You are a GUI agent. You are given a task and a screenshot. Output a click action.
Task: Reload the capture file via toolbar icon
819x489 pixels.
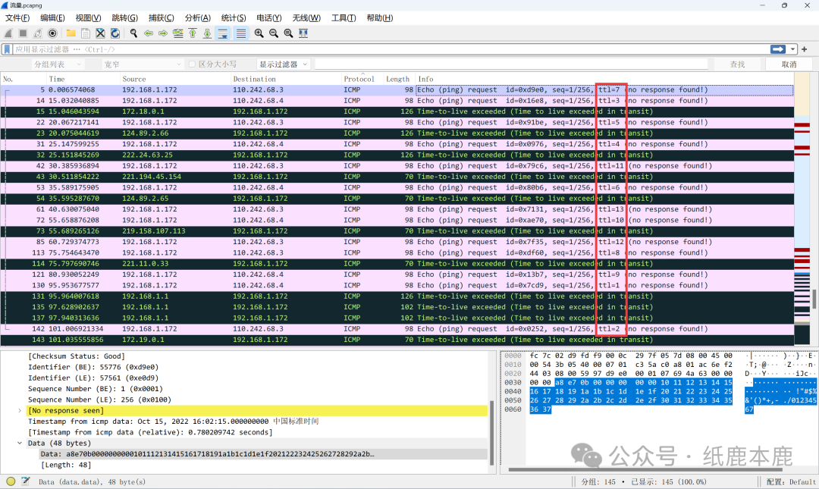point(115,33)
